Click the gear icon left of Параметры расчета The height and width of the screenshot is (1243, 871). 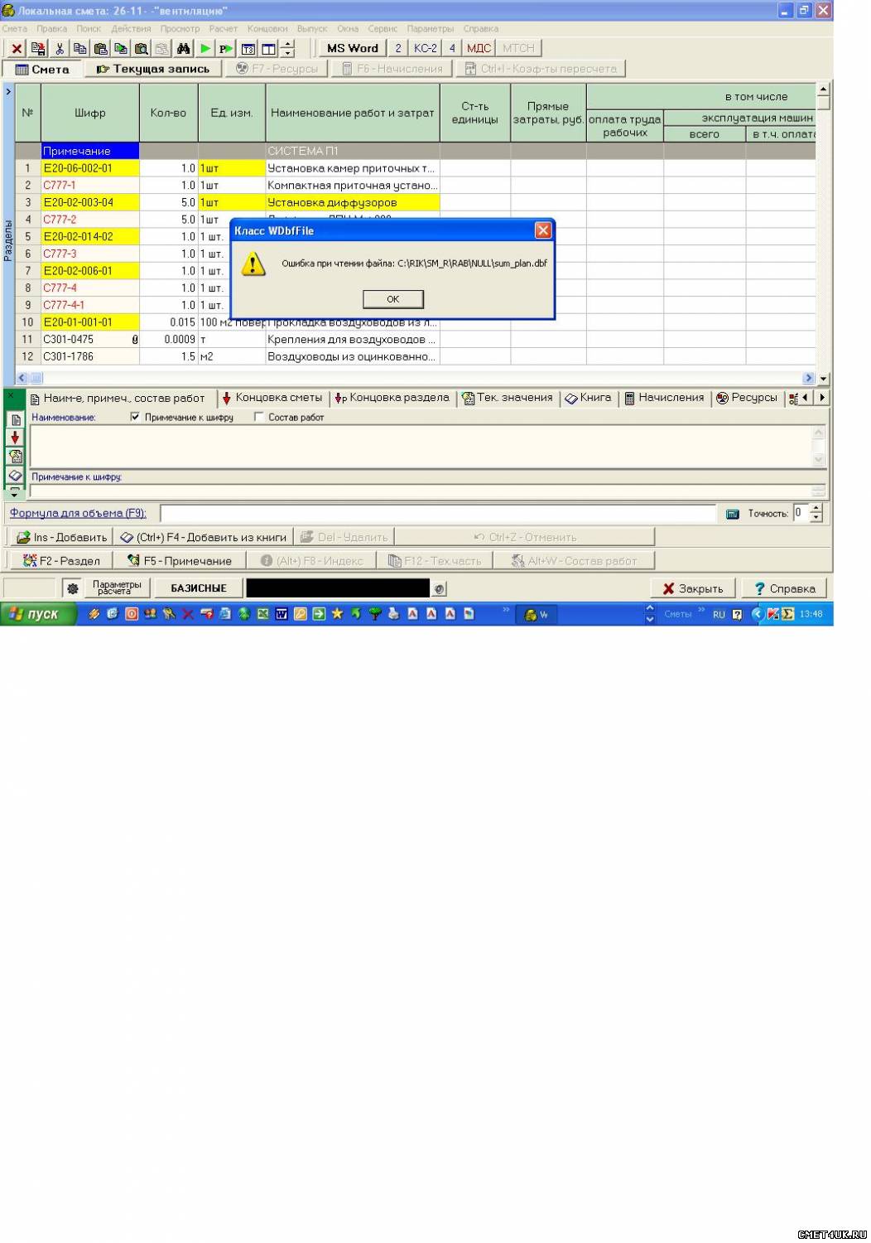coord(73,588)
